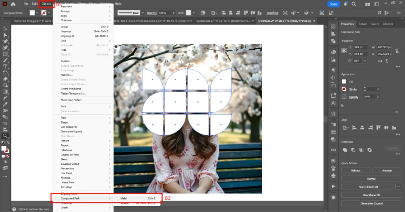Viewport: 405px width, 212px height.
Task: Open the Help menu
Action: pyautogui.click(x=118, y=4)
